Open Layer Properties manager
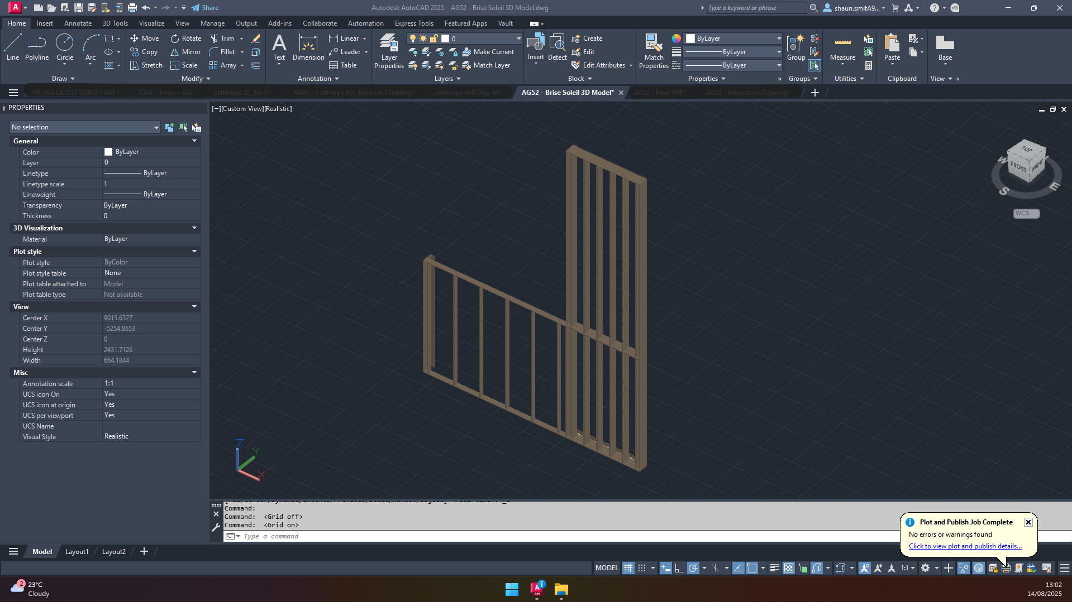 (389, 51)
